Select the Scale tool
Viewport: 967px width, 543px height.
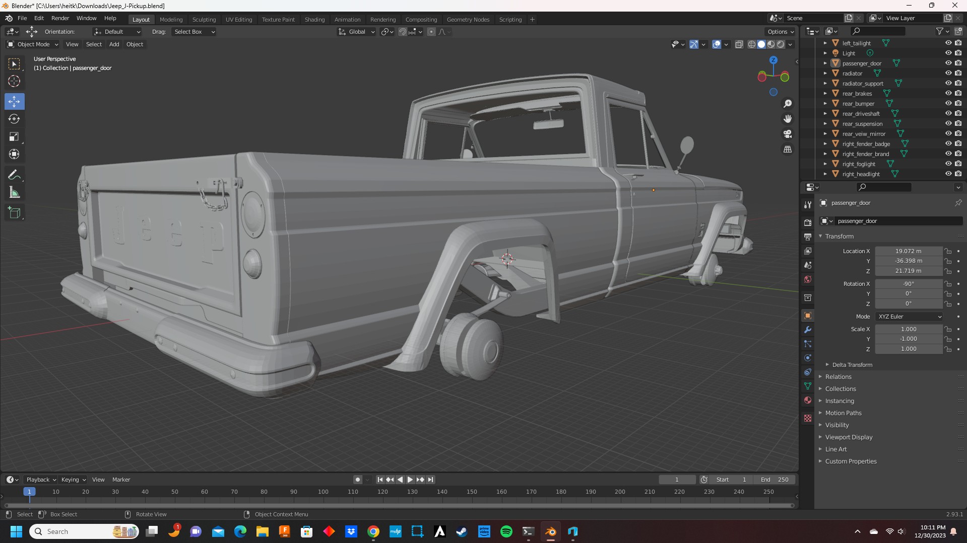click(x=14, y=137)
